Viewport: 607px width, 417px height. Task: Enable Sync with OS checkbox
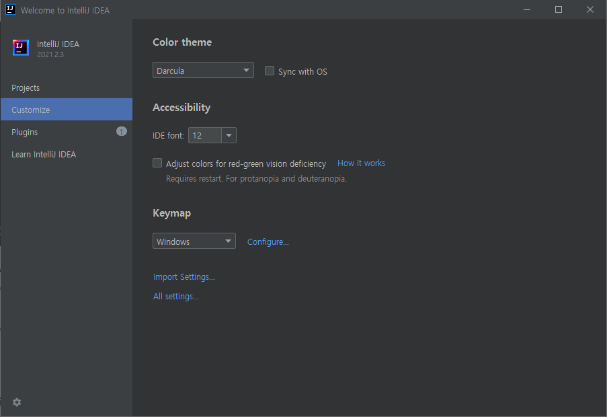270,71
